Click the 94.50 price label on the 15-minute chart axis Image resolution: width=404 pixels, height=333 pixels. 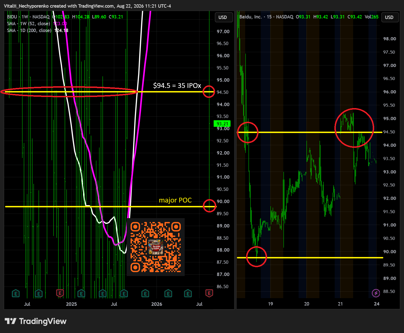click(x=390, y=132)
